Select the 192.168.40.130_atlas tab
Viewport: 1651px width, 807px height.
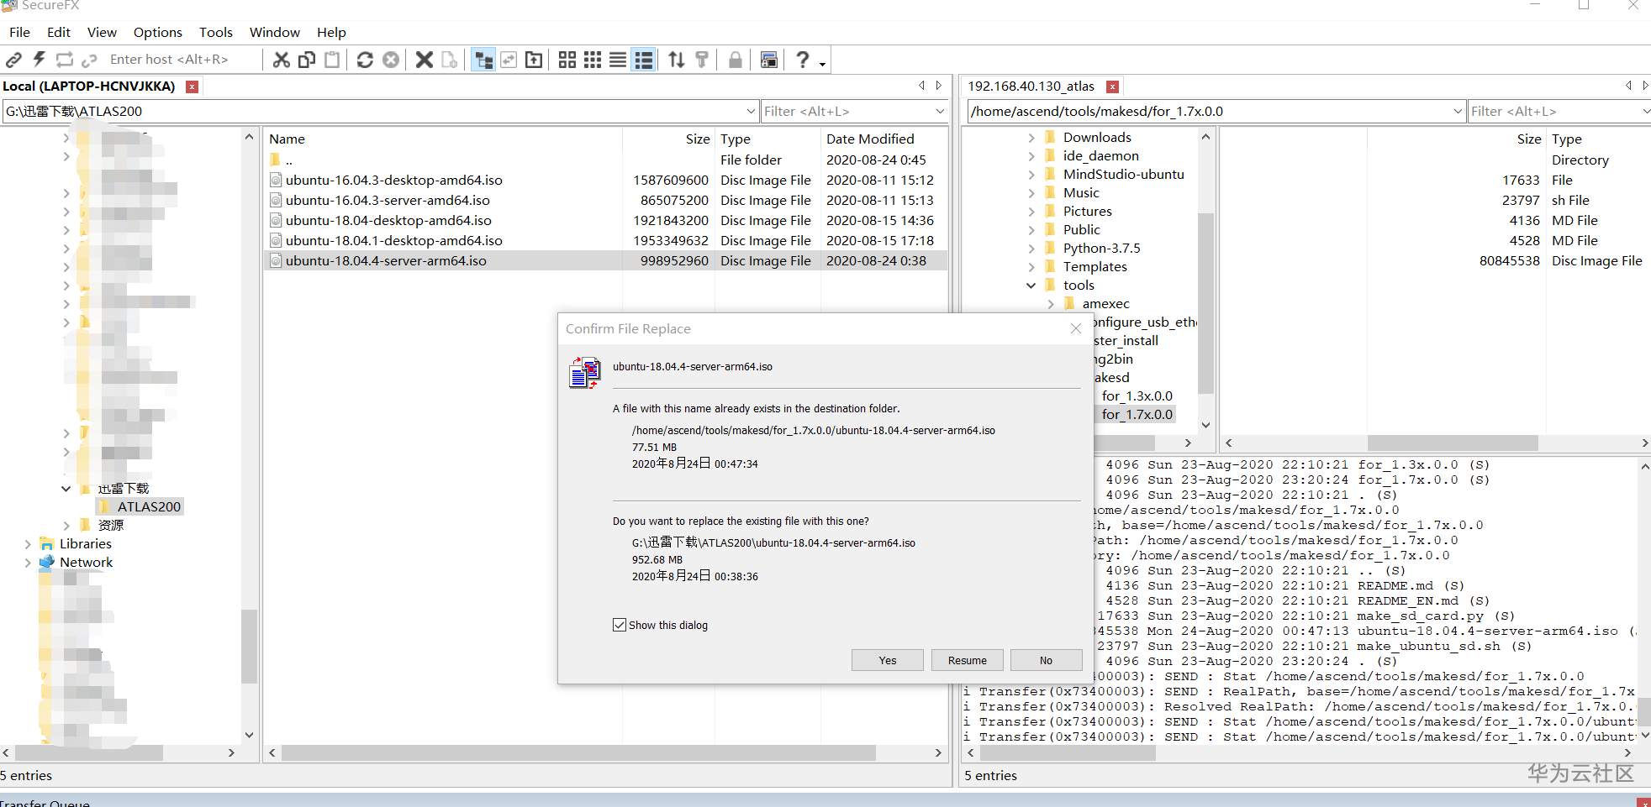click(1031, 86)
